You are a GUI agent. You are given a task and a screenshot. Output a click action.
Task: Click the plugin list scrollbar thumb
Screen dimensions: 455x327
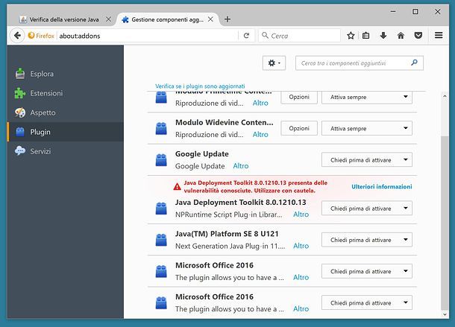pyautogui.click(x=445, y=223)
